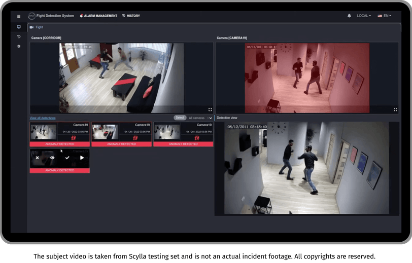The image size is (412, 263).
Task: Confirm detection with checkmark icon
Action: pos(67,158)
